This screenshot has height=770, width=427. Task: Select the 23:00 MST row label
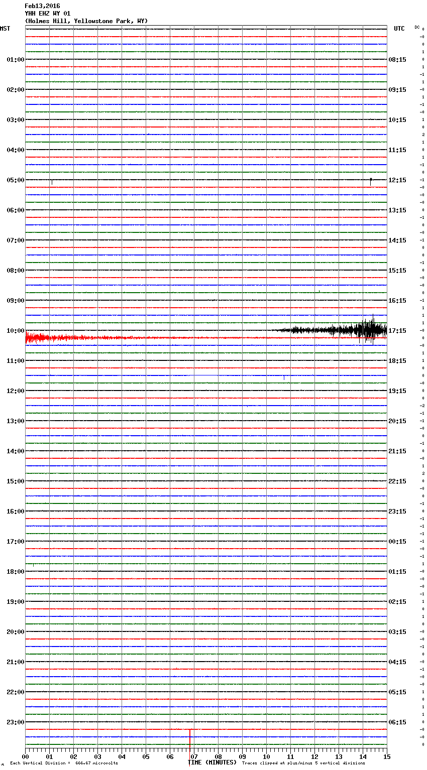pos(15,722)
